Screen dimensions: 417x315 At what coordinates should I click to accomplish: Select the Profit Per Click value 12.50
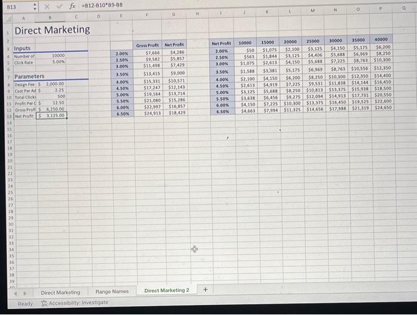point(51,102)
